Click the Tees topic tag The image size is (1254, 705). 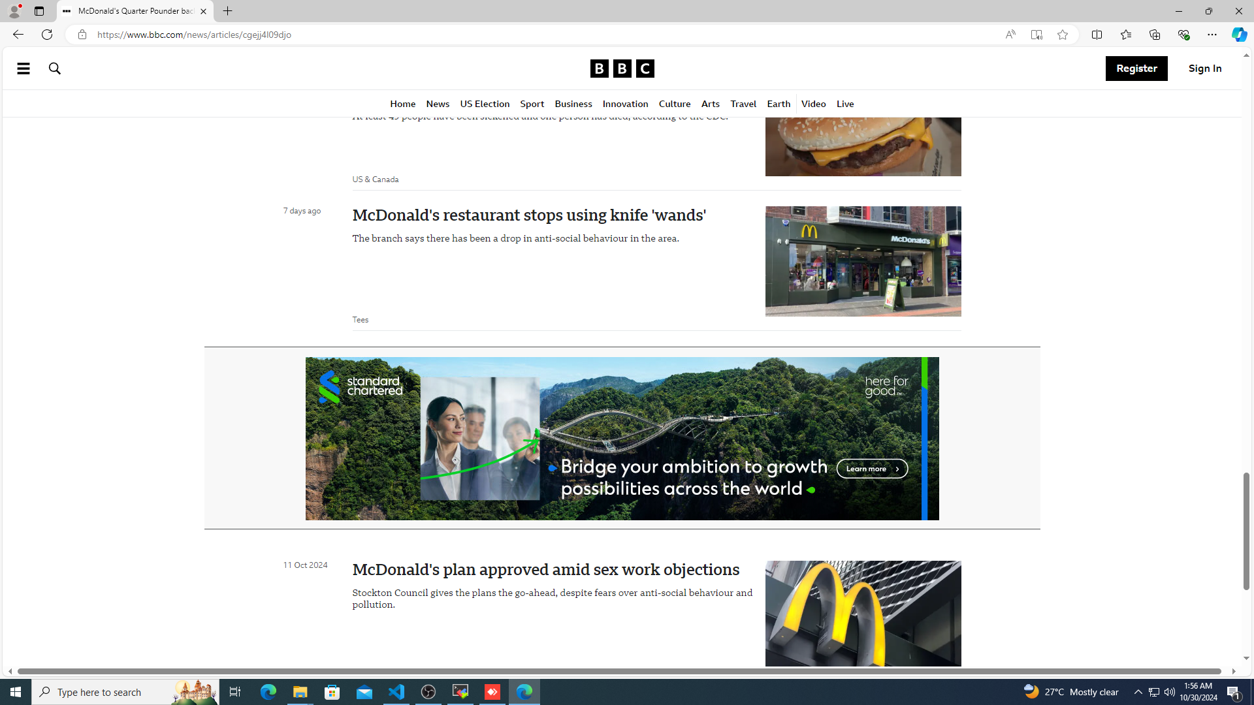[361, 320]
